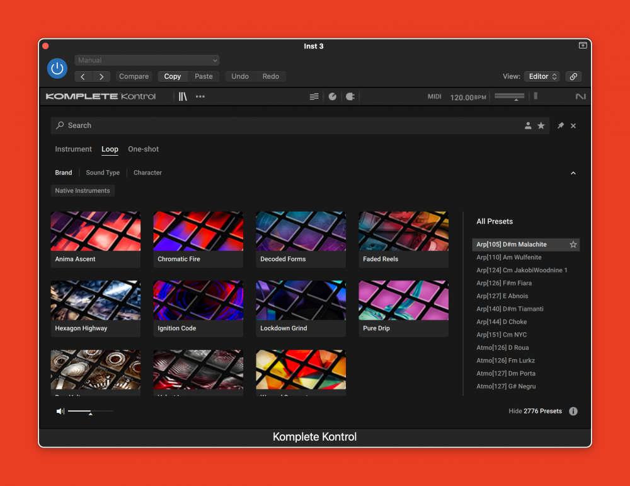Pin the browser panel
630x486 pixels.
[561, 126]
